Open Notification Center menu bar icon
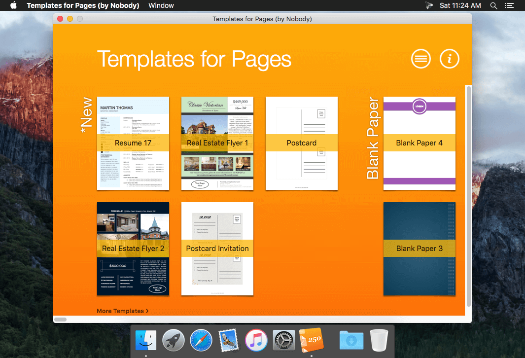Screen dimensions: 525x358 pyautogui.click(x=509, y=5)
